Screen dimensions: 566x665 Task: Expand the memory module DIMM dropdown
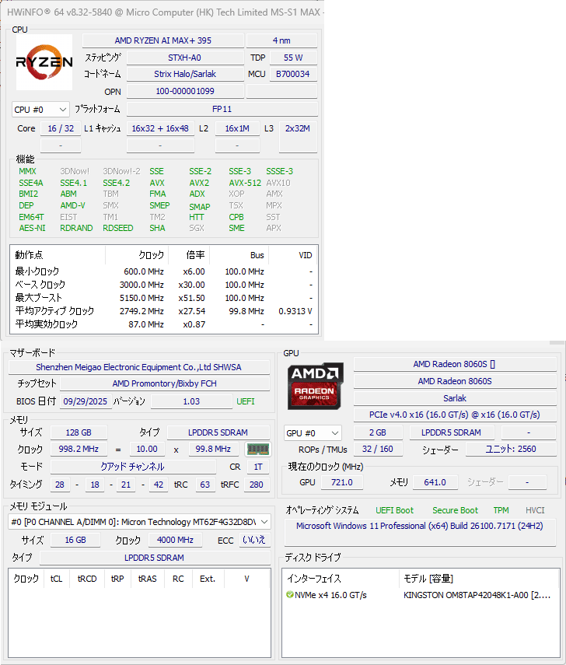point(140,522)
